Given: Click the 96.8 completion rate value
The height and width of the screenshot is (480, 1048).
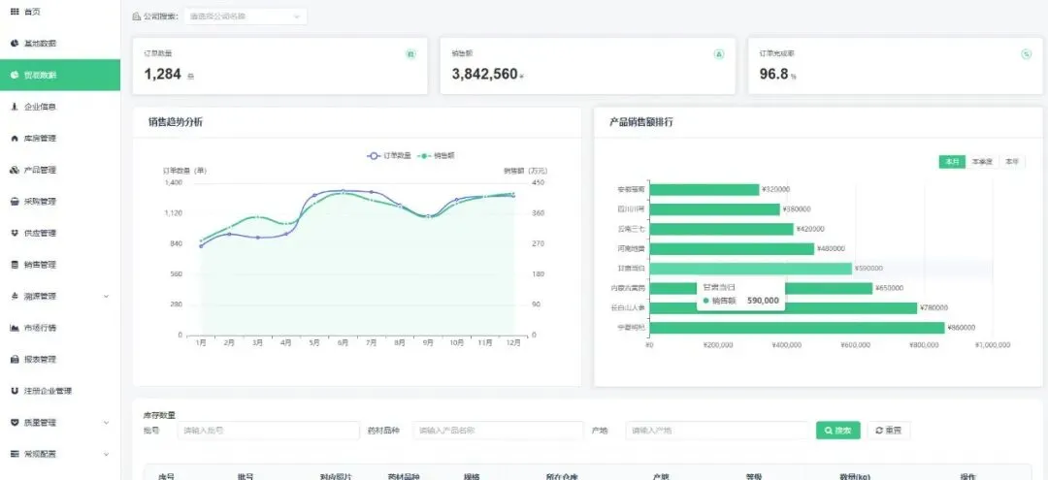Looking at the screenshot, I should coord(774,74).
